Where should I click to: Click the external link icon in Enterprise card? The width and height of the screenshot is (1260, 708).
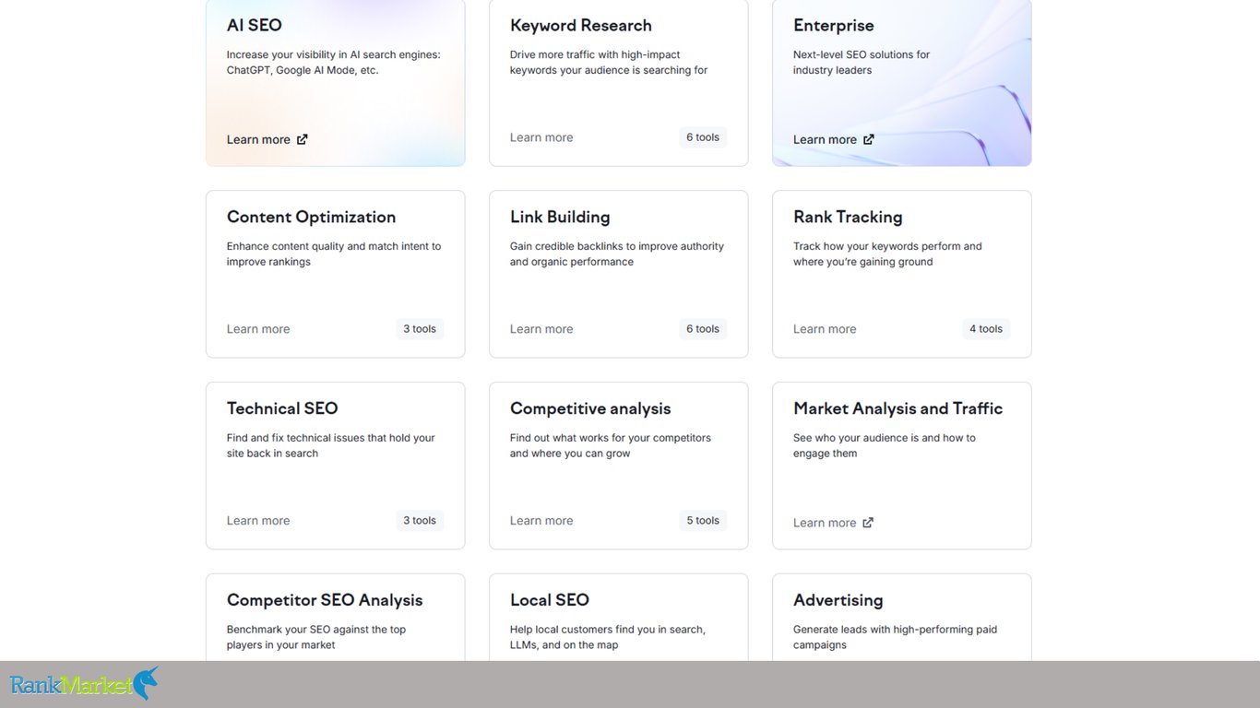pyautogui.click(x=868, y=140)
